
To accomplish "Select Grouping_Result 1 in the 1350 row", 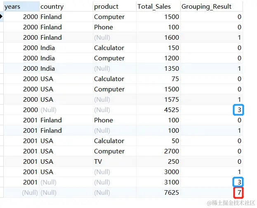I will pos(212,69).
